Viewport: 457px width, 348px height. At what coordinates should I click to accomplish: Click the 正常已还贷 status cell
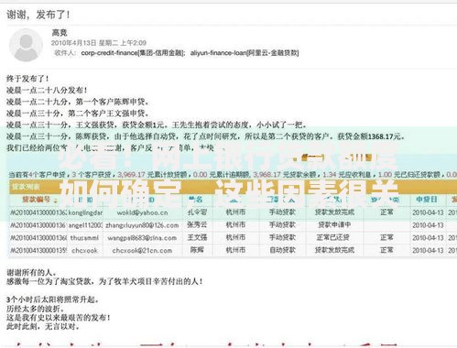tap(333, 237)
